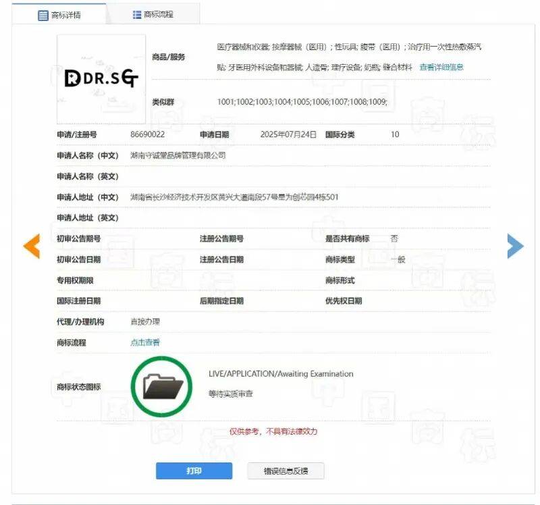Viewport: 540px width, 505px height.
Task: Select 直接办理 agency value
Action: pos(145,322)
